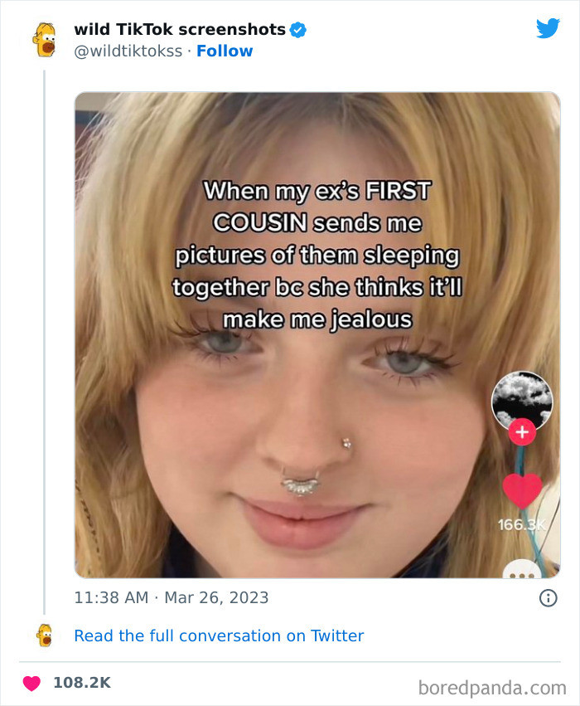Viewport: 580px width, 706px height.
Task: Click the small avatar beside conversation link
Action: 44,635
